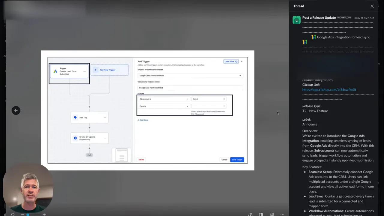Click the green workflow bot avatar
Viewport: 384px width, 216px height.
coord(296,20)
